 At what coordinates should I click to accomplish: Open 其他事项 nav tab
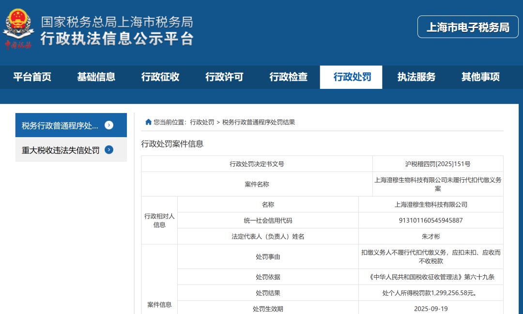click(480, 77)
